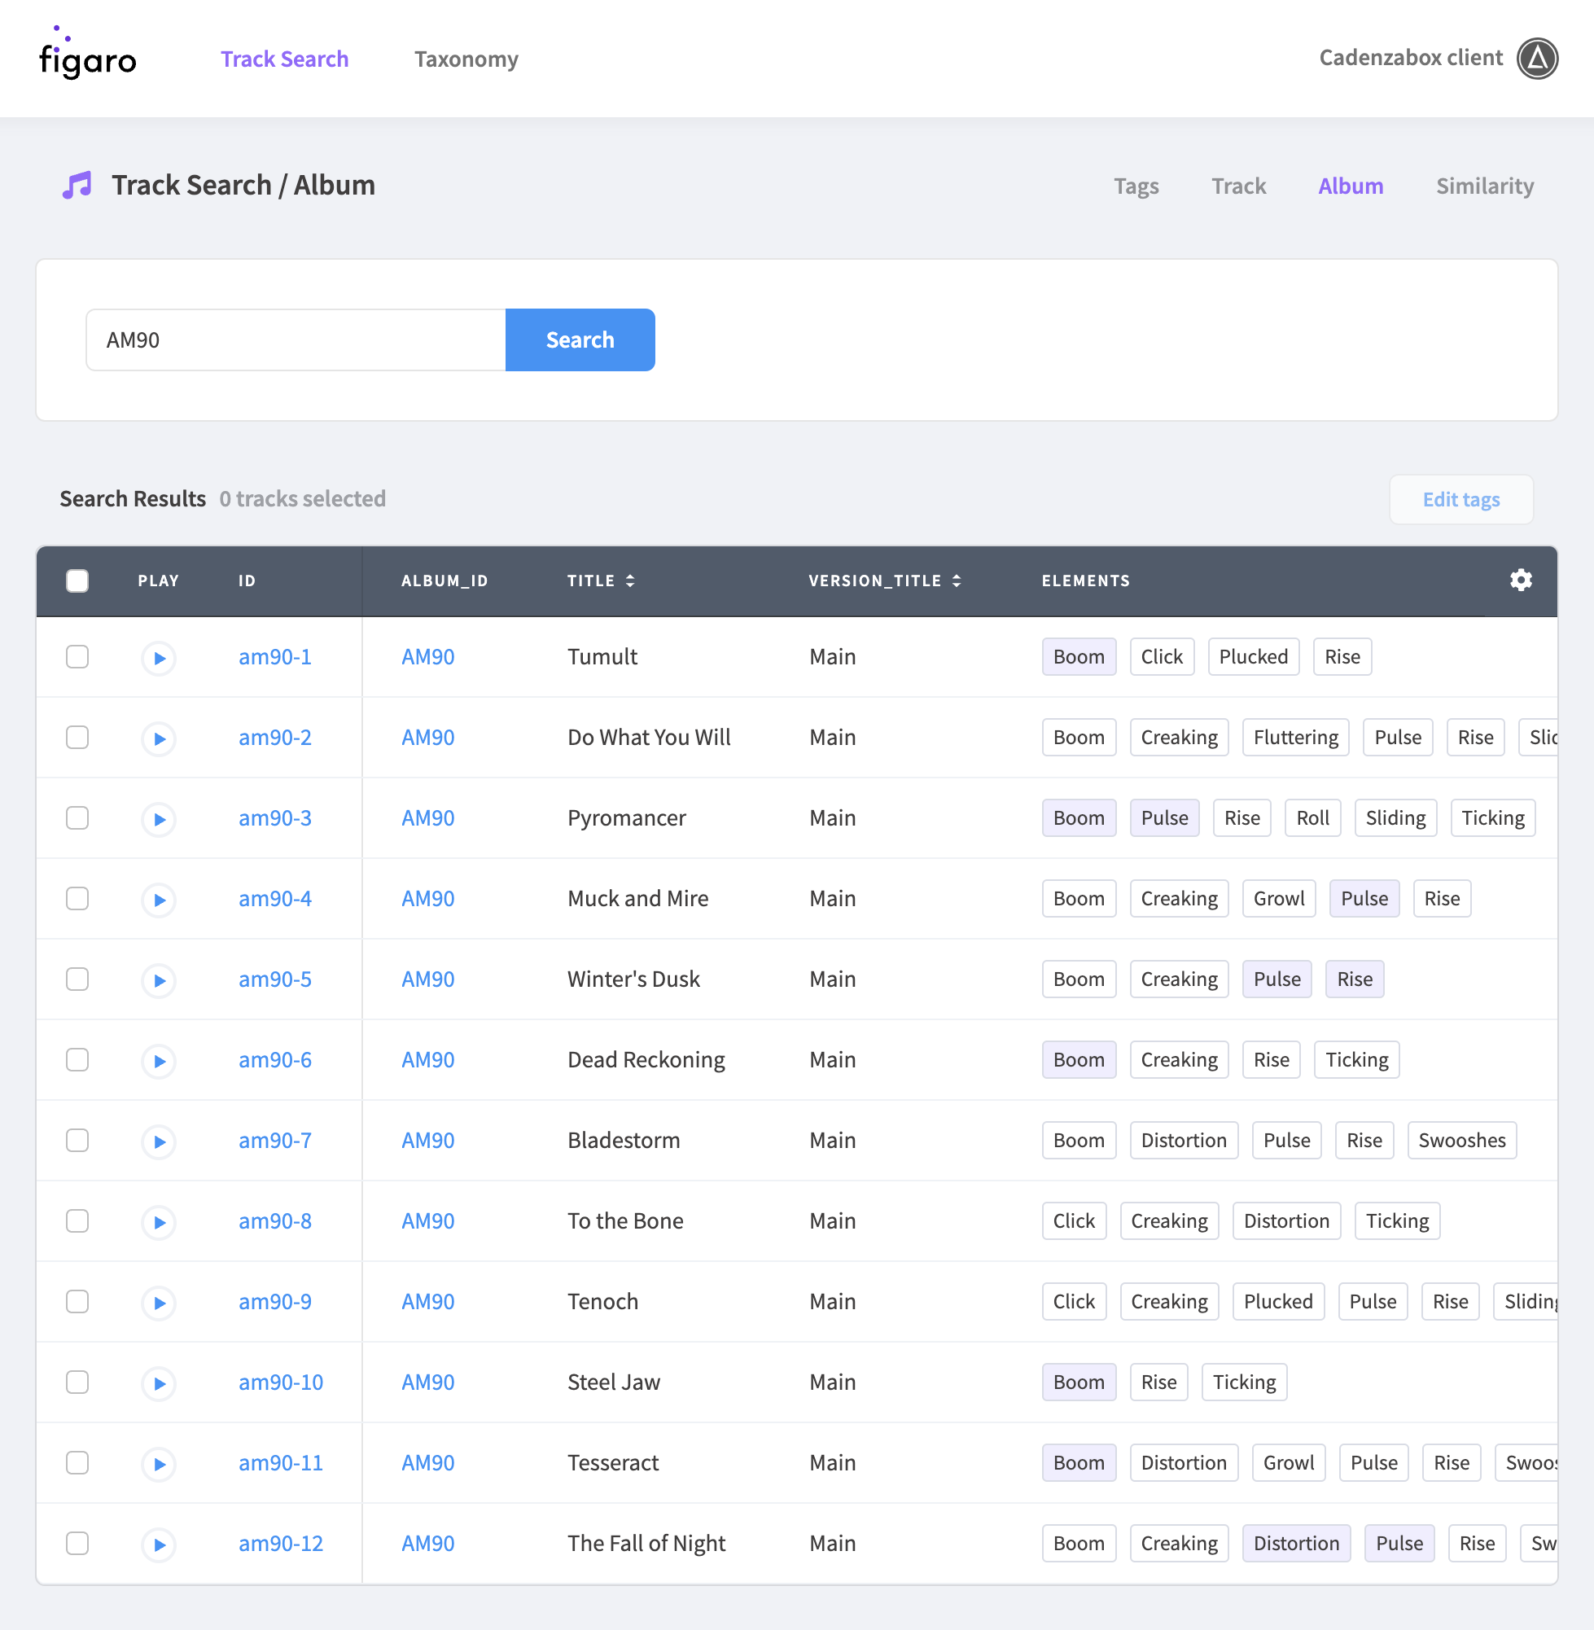The height and width of the screenshot is (1630, 1594).
Task: Open the Taxonomy navigation item
Action: 466,59
